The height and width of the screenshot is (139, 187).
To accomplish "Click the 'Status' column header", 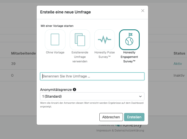I will (x=179, y=53).
